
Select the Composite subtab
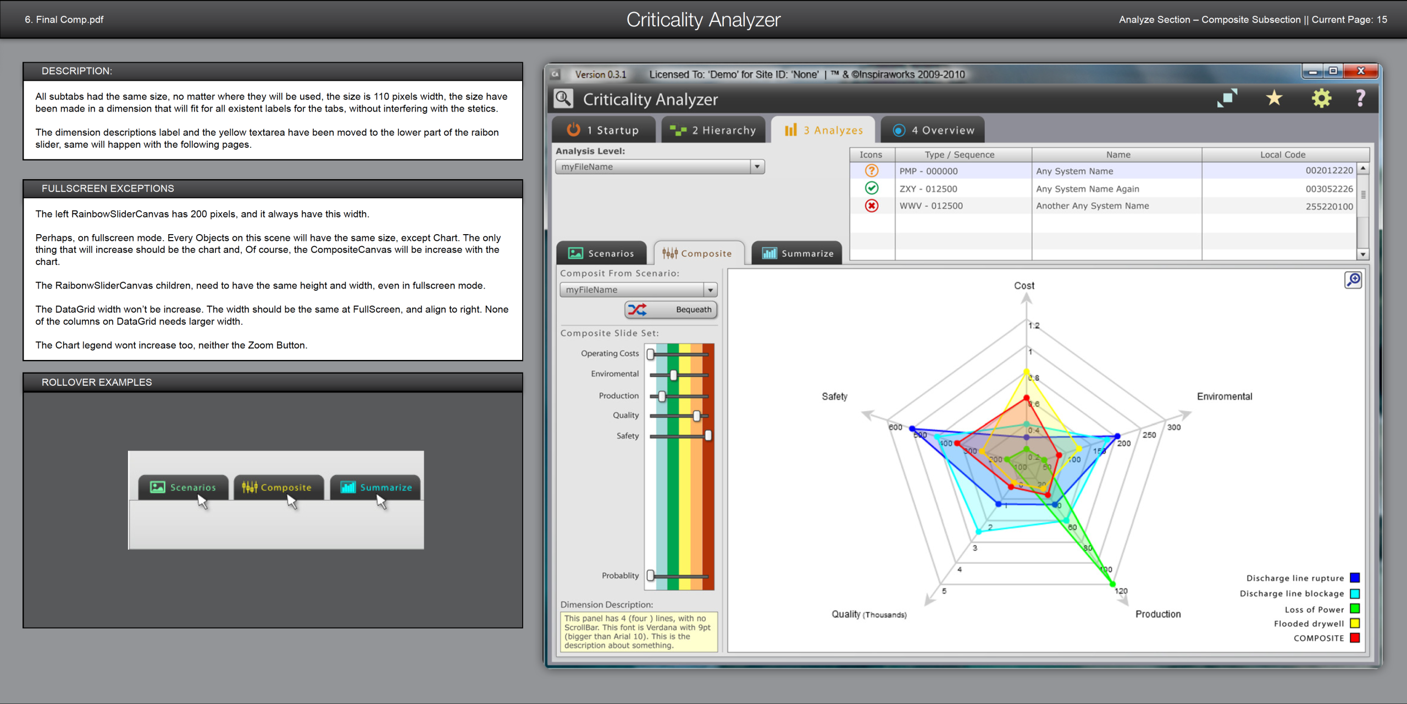click(x=699, y=253)
